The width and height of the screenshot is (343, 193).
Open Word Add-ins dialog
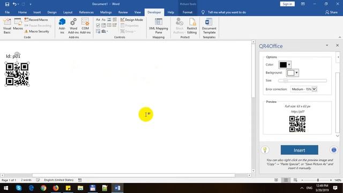[73, 26]
